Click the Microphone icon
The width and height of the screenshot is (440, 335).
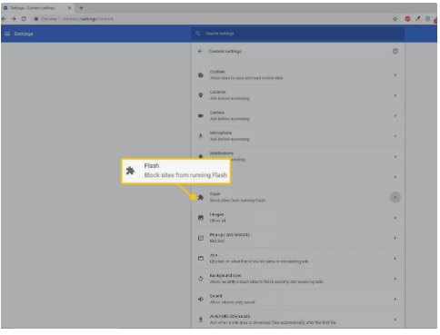(201, 136)
